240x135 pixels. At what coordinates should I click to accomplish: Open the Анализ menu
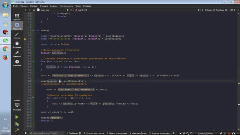[x=54, y=6]
